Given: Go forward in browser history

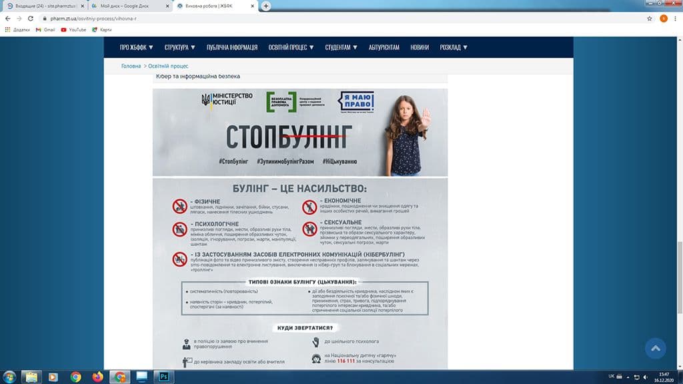Looking at the screenshot, I should [x=19, y=19].
